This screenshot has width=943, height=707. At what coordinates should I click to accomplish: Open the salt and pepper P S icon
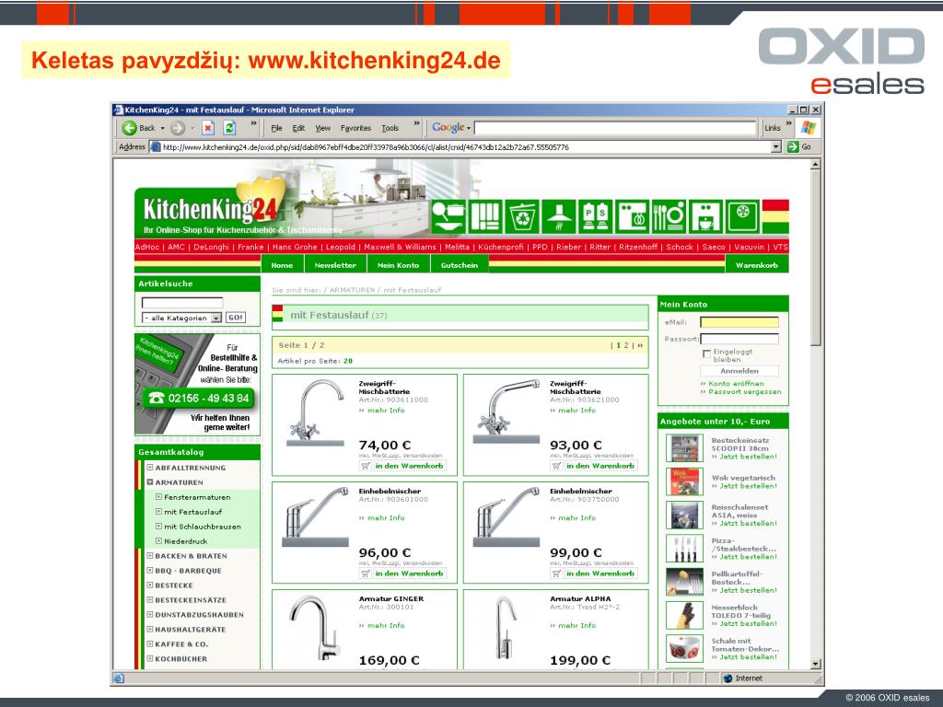click(596, 216)
